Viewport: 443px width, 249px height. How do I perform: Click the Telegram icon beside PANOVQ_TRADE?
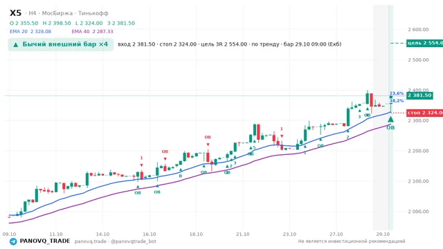click(x=13, y=241)
